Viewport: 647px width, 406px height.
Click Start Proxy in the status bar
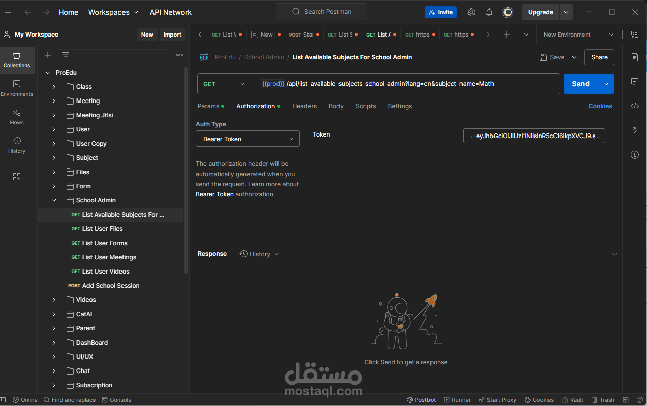497,400
